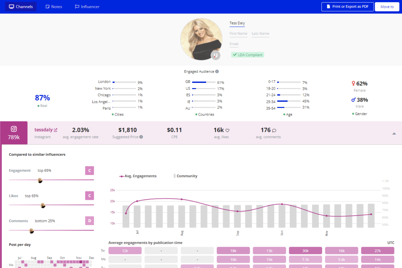This screenshot has height=268, width=402.
Task: Switch to the Notes tab
Action: [54, 7]
